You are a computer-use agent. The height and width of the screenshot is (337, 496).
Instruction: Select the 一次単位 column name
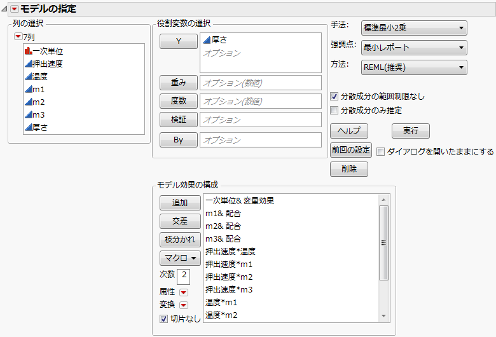tap(48, 52)
